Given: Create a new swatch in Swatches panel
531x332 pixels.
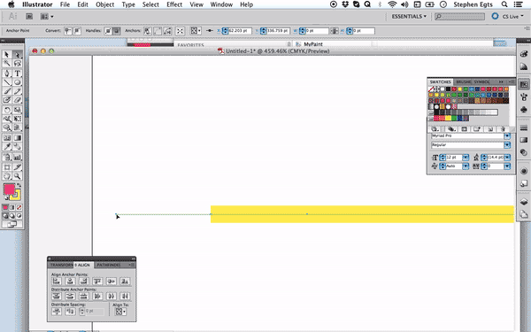Looking at the screenshot, I should pyautogui.click(x=490, y=129).
